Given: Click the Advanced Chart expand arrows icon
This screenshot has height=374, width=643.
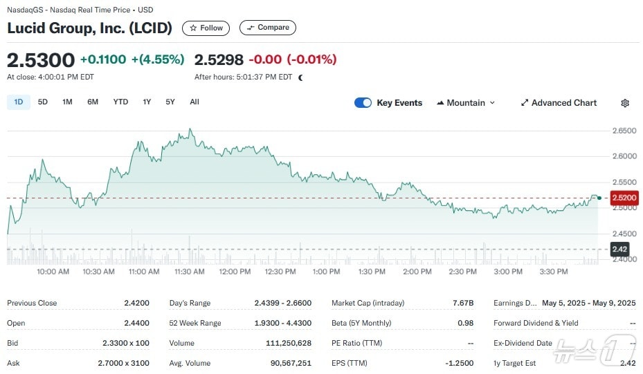Looking at the screenshot, I should pyautogui.click(x=525, y=103).
